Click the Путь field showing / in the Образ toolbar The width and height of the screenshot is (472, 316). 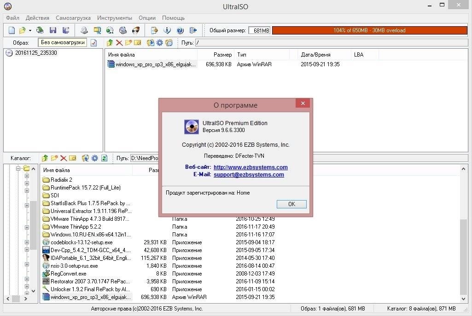point(331,43)
